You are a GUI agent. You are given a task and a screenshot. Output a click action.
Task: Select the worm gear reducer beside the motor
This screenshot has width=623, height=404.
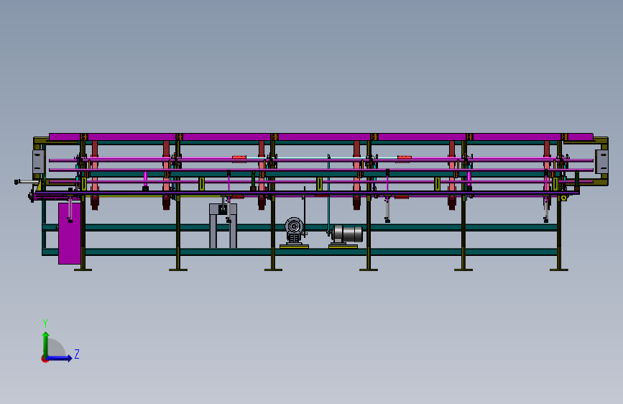[x=294, y=230]
